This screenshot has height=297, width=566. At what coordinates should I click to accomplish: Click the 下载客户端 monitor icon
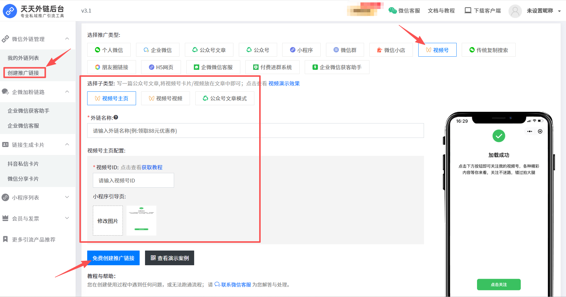468,10
